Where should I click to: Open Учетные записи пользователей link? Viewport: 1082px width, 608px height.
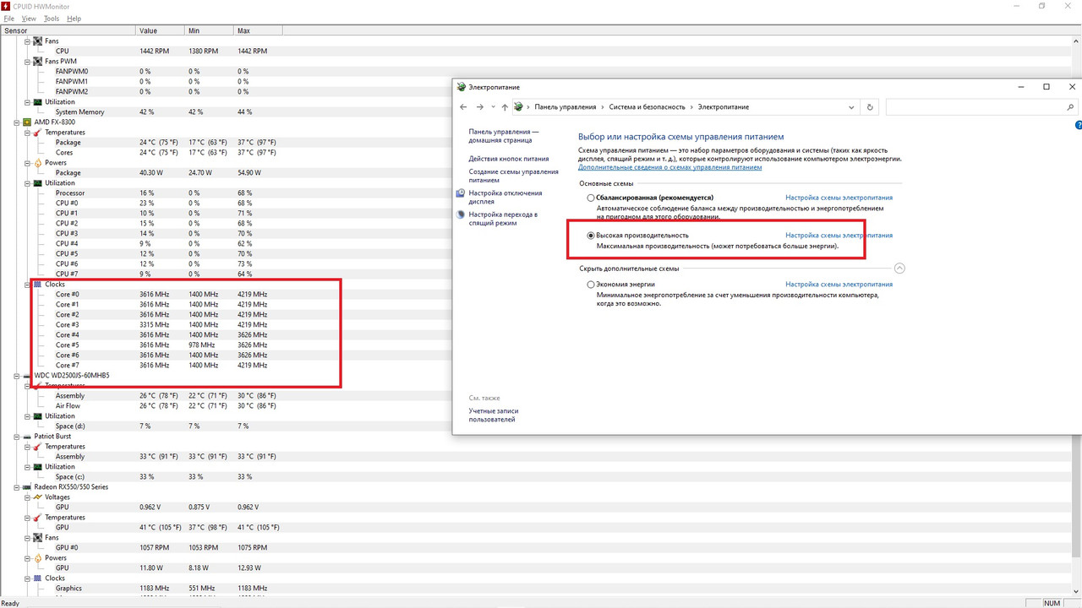click(x=495, y=415)
